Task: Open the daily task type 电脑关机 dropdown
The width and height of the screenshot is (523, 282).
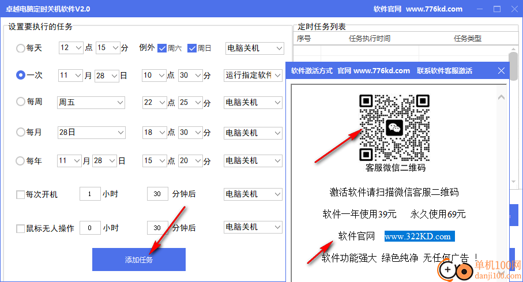Action: 254,48
